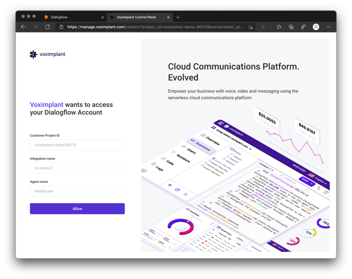Open a new browser tab
The image size is (352, 279).
(x=178, y=17)
